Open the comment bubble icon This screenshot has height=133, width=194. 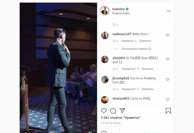point(113,111)
